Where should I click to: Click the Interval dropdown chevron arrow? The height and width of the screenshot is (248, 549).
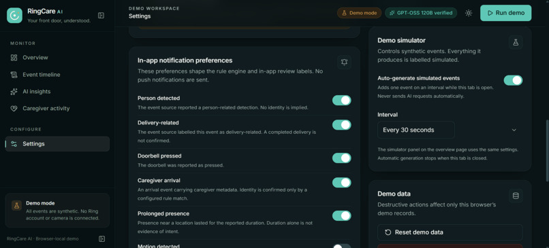(514, 130)
